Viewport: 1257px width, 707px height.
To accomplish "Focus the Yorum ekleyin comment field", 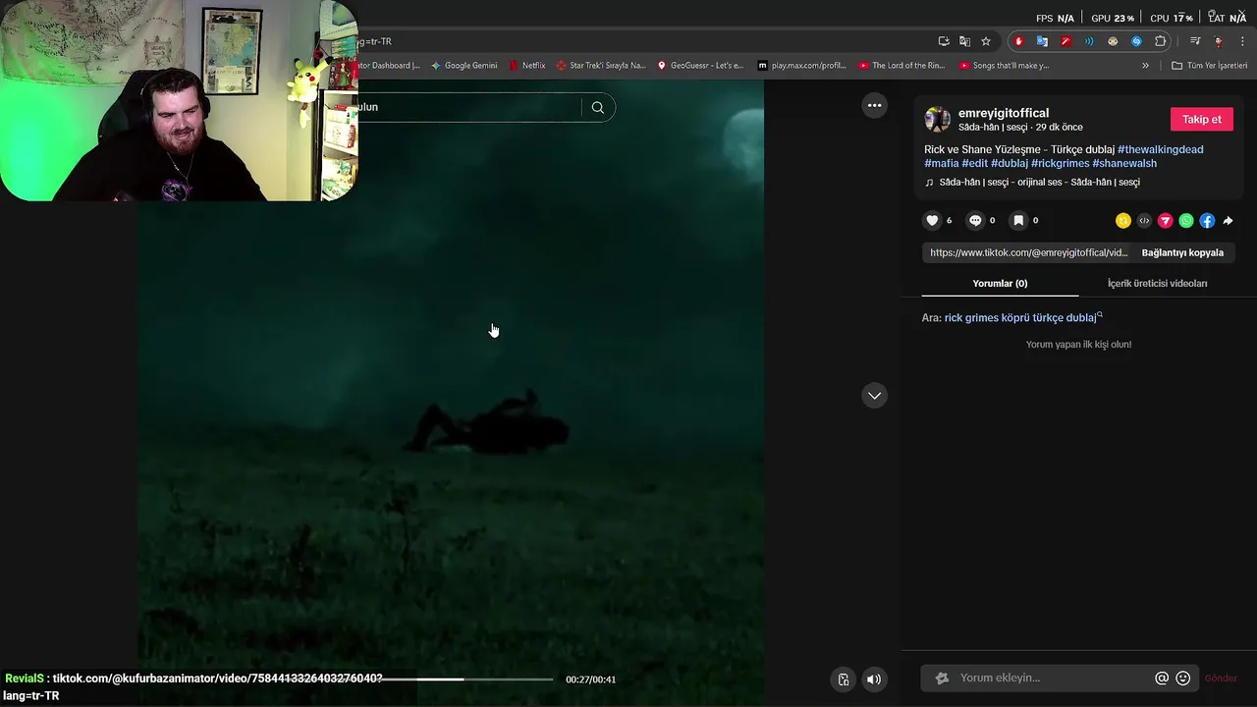I will tap(1053, 679).
